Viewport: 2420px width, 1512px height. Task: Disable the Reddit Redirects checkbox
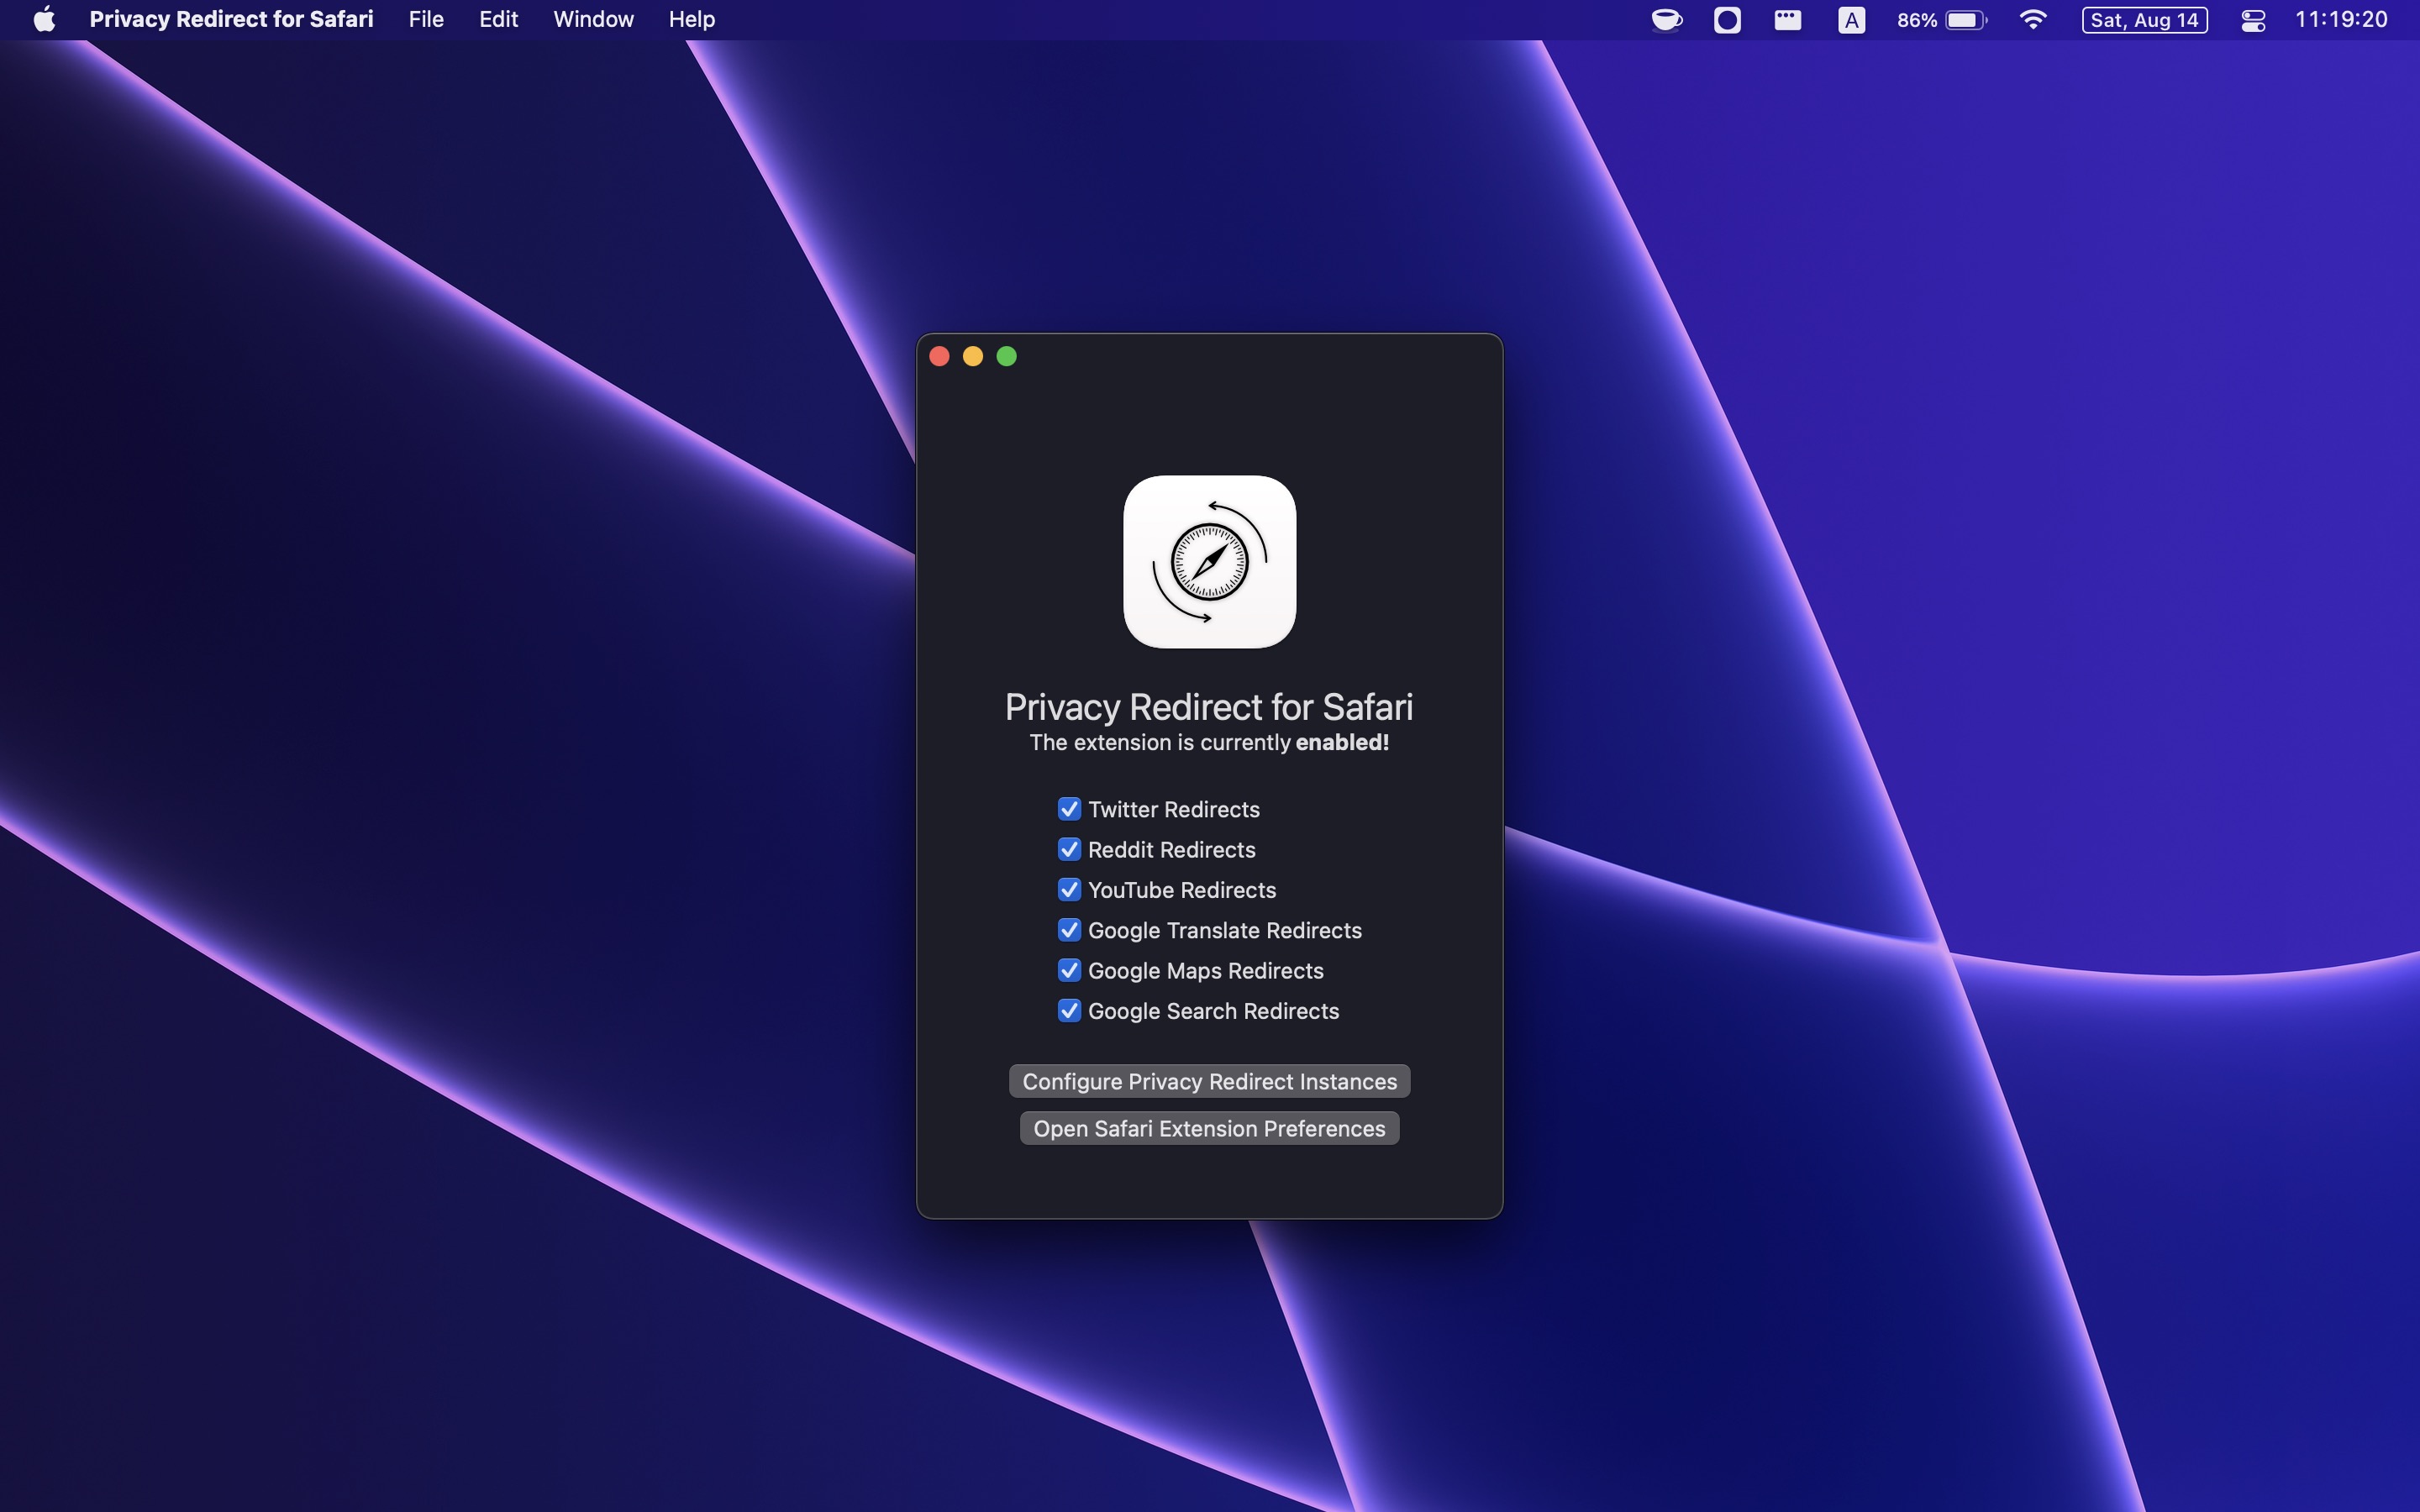point(1068,848)
